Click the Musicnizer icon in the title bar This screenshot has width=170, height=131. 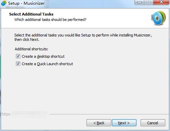(4, 3)
